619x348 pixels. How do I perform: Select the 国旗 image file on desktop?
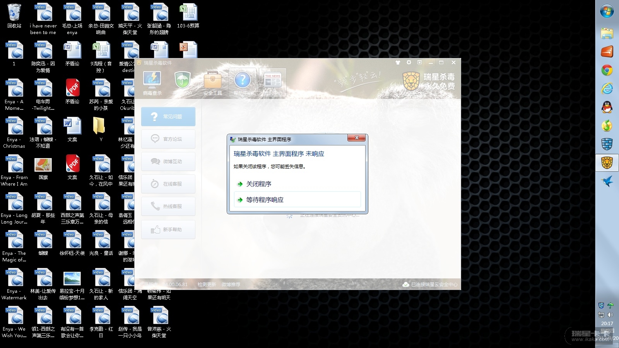[43, 168]
